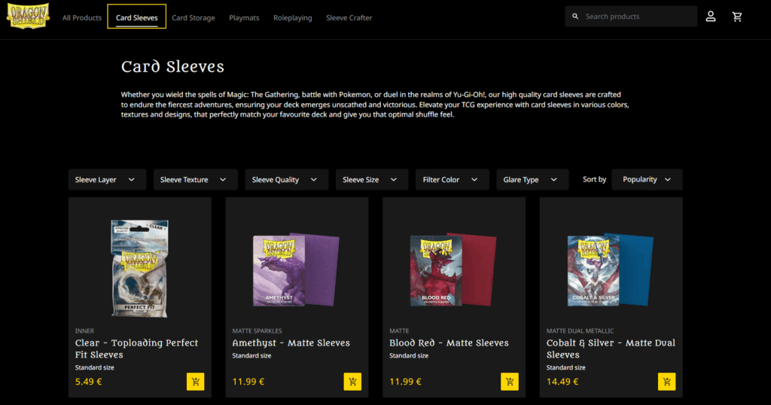Open the Playmats section
This screenshot has height=405, width=771.
point(244,18)
